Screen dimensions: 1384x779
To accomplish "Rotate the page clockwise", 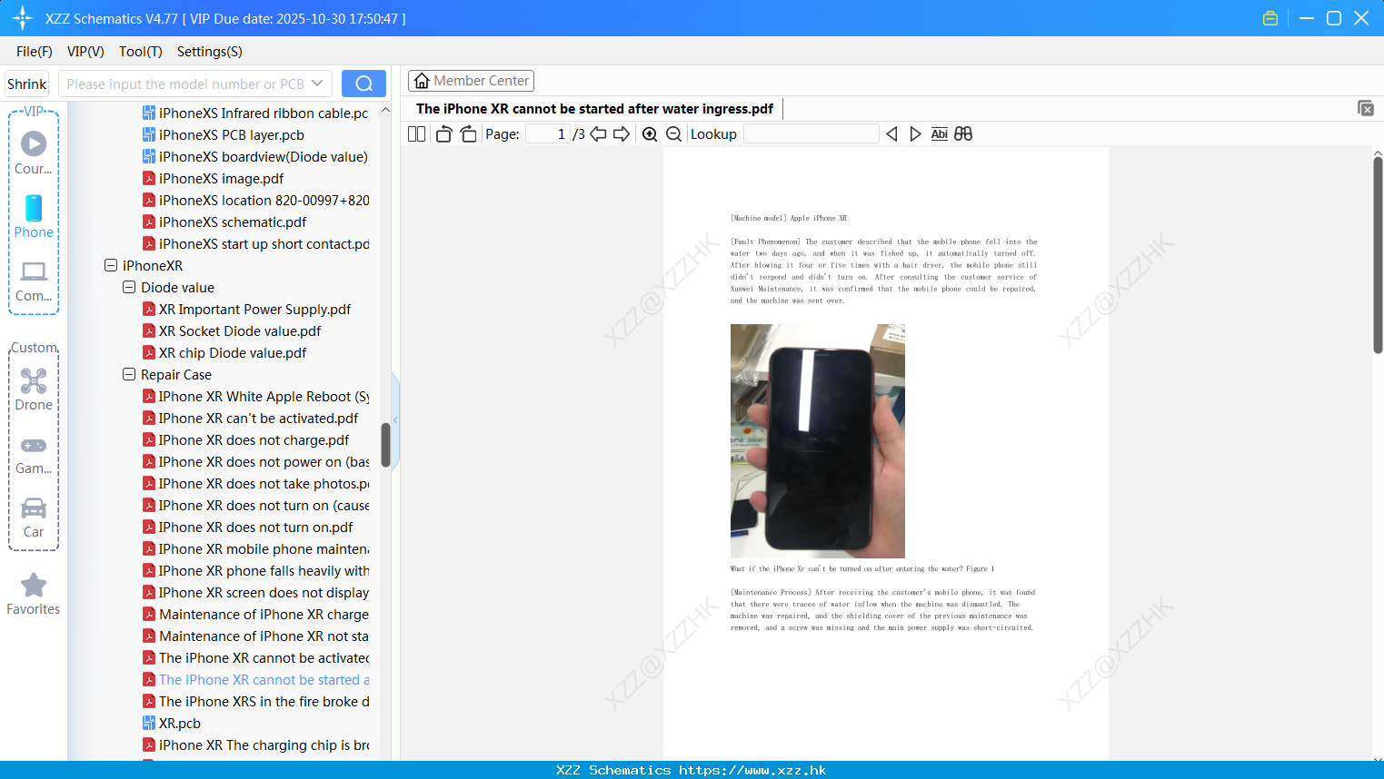I will [x=468, y=133].
